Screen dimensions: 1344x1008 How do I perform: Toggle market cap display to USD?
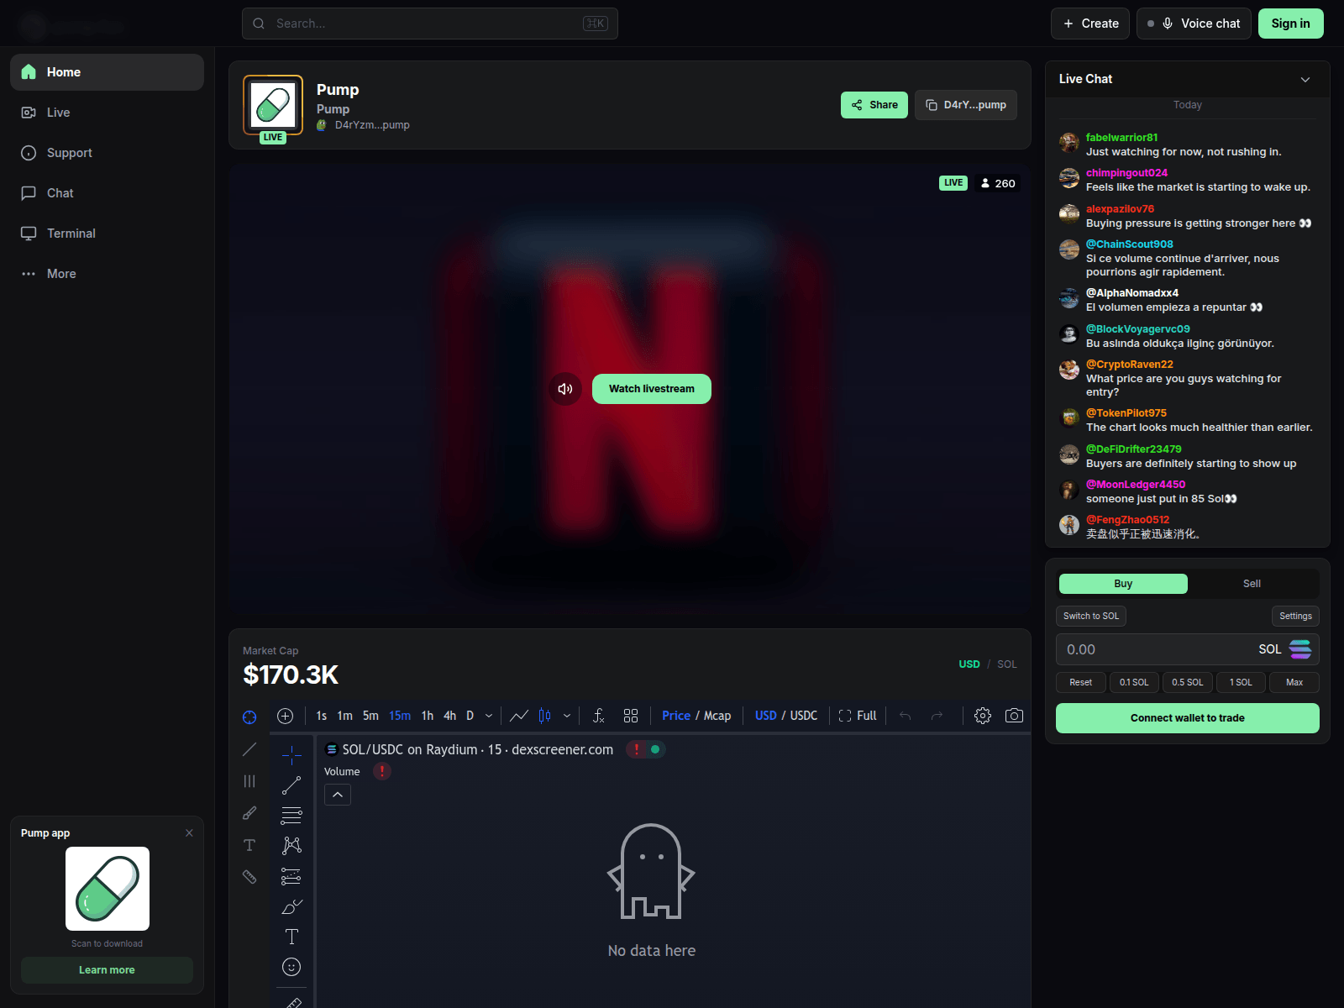point(969,664)
